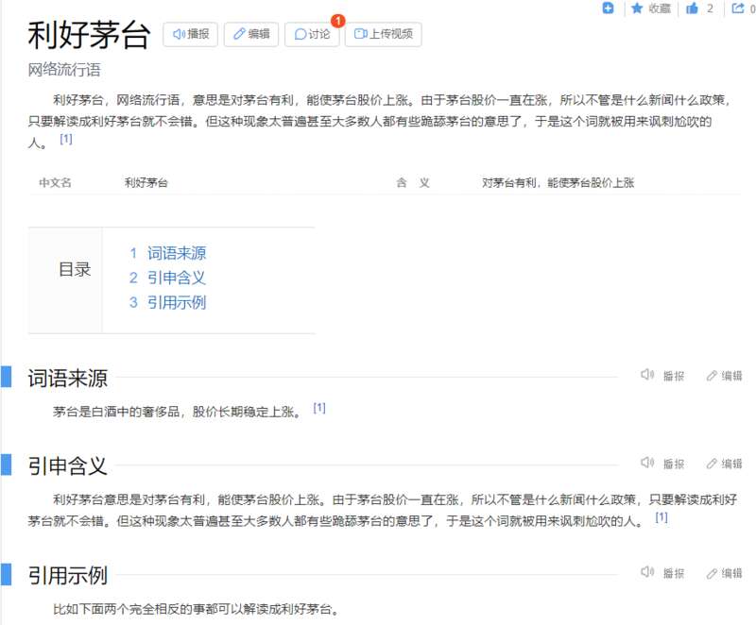The width and height of the screenshot is (756, 625).
Task: Jump to 引用示例 in the table of contents
Action: (x=177, y=302)
